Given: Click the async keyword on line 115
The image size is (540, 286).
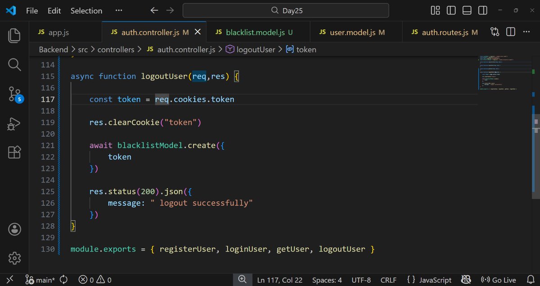Looking at the screenshot, I should pyautogui.click(x=82, y=76).
